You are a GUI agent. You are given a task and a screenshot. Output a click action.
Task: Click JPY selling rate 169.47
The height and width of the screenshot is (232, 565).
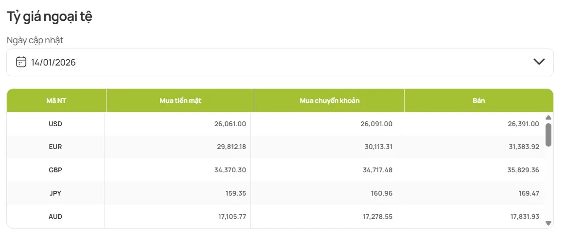(529, 193)
